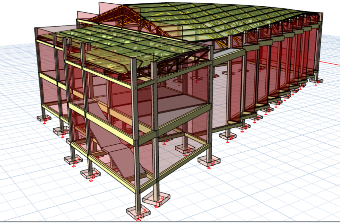The image size is (340, 223).
Task: Select the nearest front corner column footing
Action: click(138, 211)
